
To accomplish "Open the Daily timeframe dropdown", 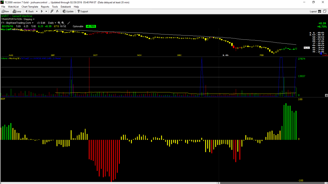I will click(x=52, y=23).
